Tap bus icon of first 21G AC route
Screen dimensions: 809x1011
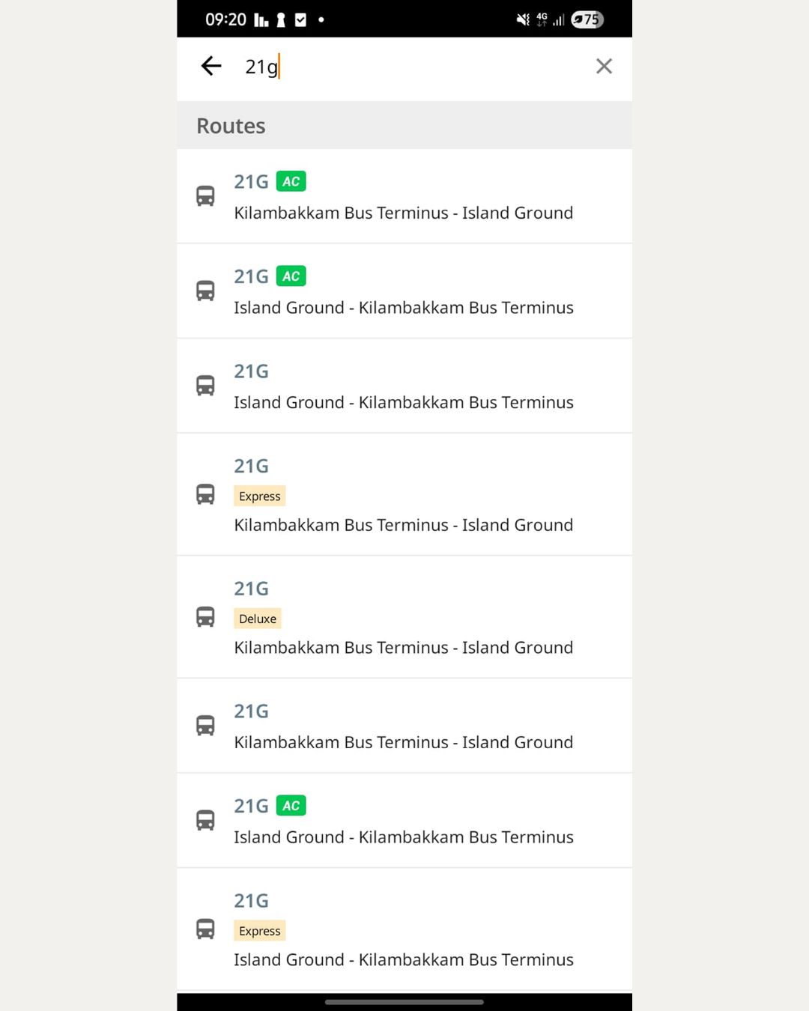pyautogui.click(x=205, y=196)
